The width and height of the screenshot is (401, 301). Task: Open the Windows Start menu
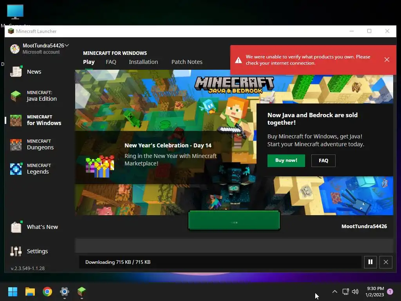[x=13, y=292]
